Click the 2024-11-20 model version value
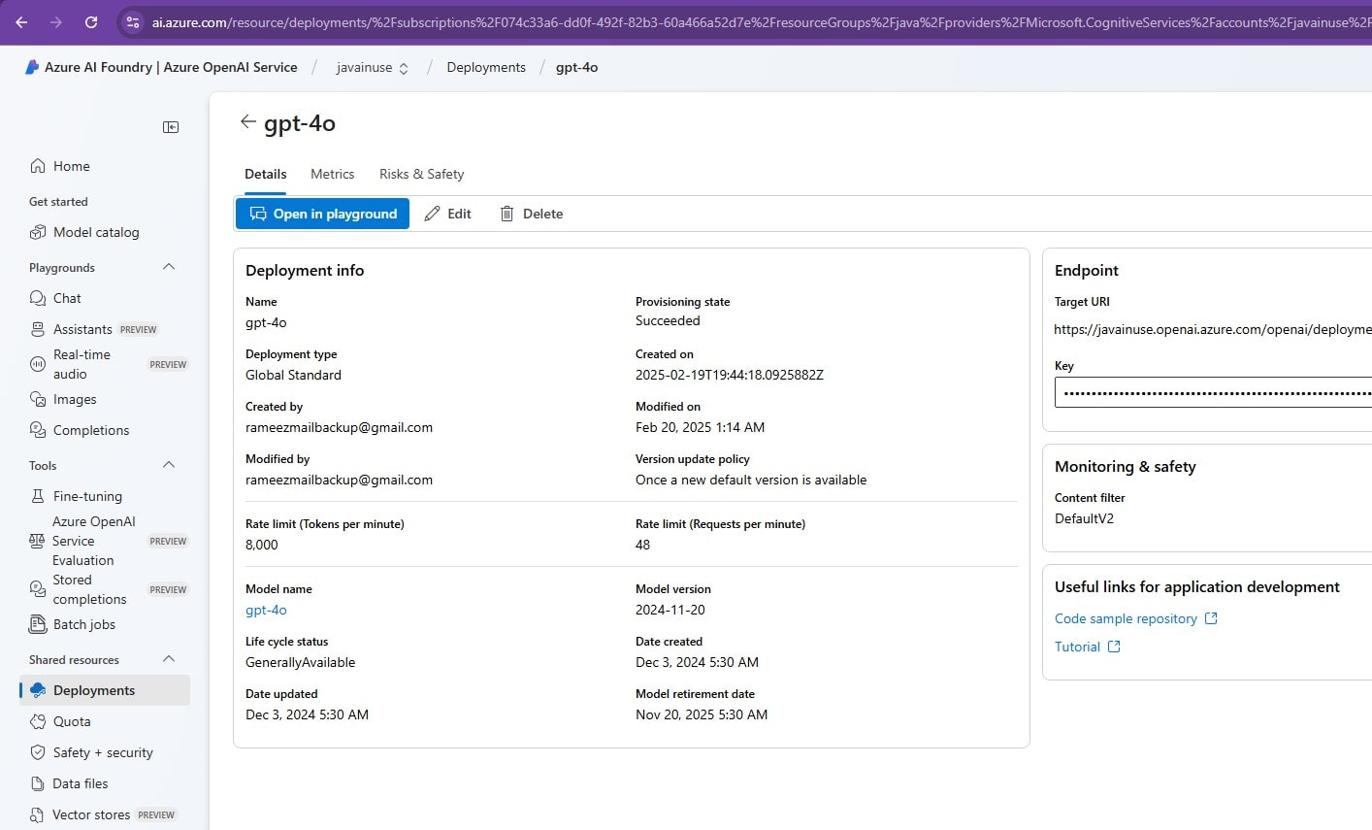Screen dimensions: 1372x830 tap(670, 610)
